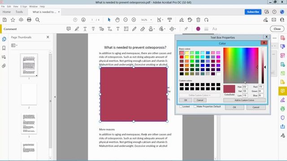Open the Find text magnifier icon
287x161 pixels.
38,20
